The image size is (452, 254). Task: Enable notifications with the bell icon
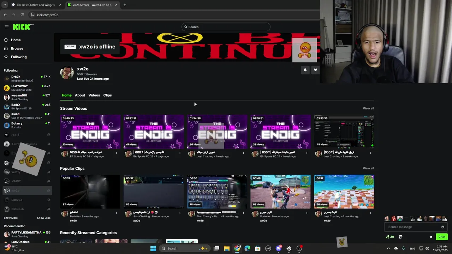pyautogui.click(x=305, y=70)
